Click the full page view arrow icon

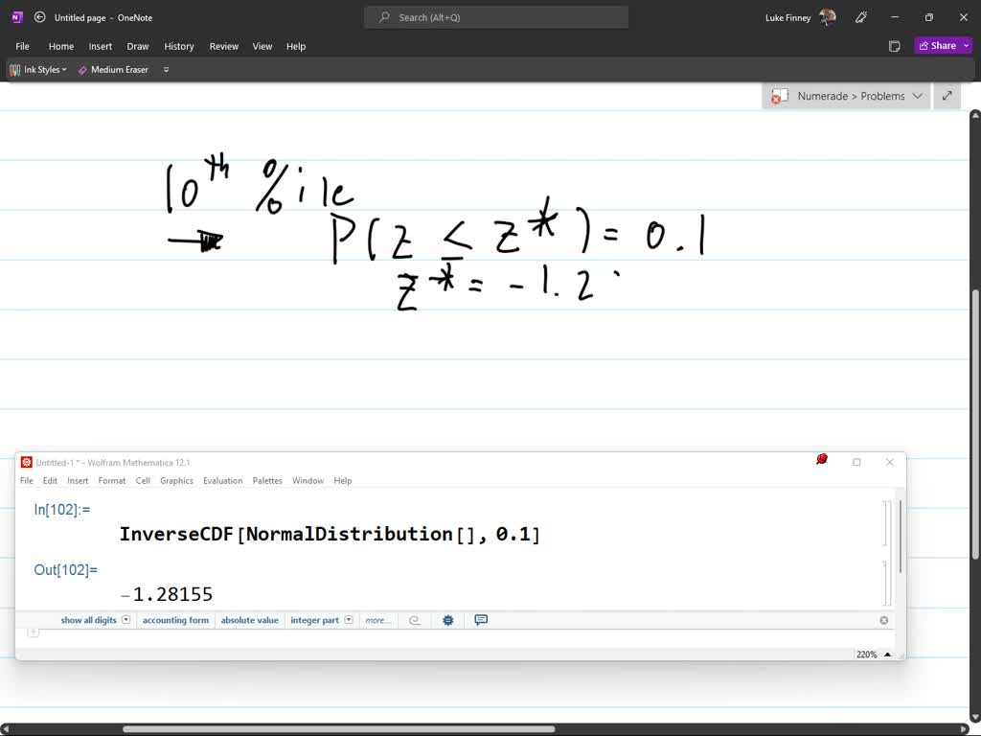tap(947, 96)
